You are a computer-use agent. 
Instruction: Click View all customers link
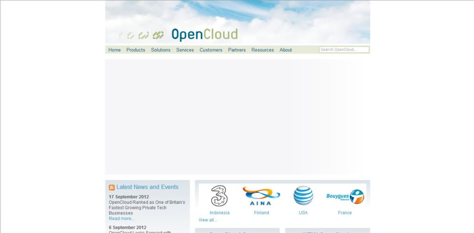[208, 220]
